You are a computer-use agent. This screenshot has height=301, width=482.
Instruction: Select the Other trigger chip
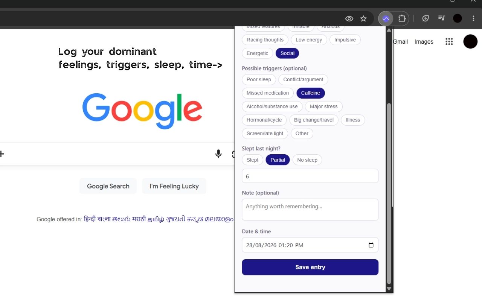point(302,134)
